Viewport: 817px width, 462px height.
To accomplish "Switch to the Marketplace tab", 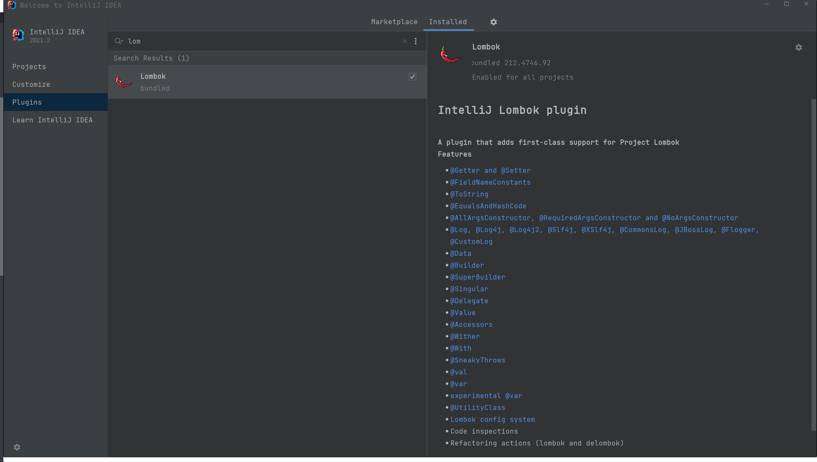I will tap(394, 22).
